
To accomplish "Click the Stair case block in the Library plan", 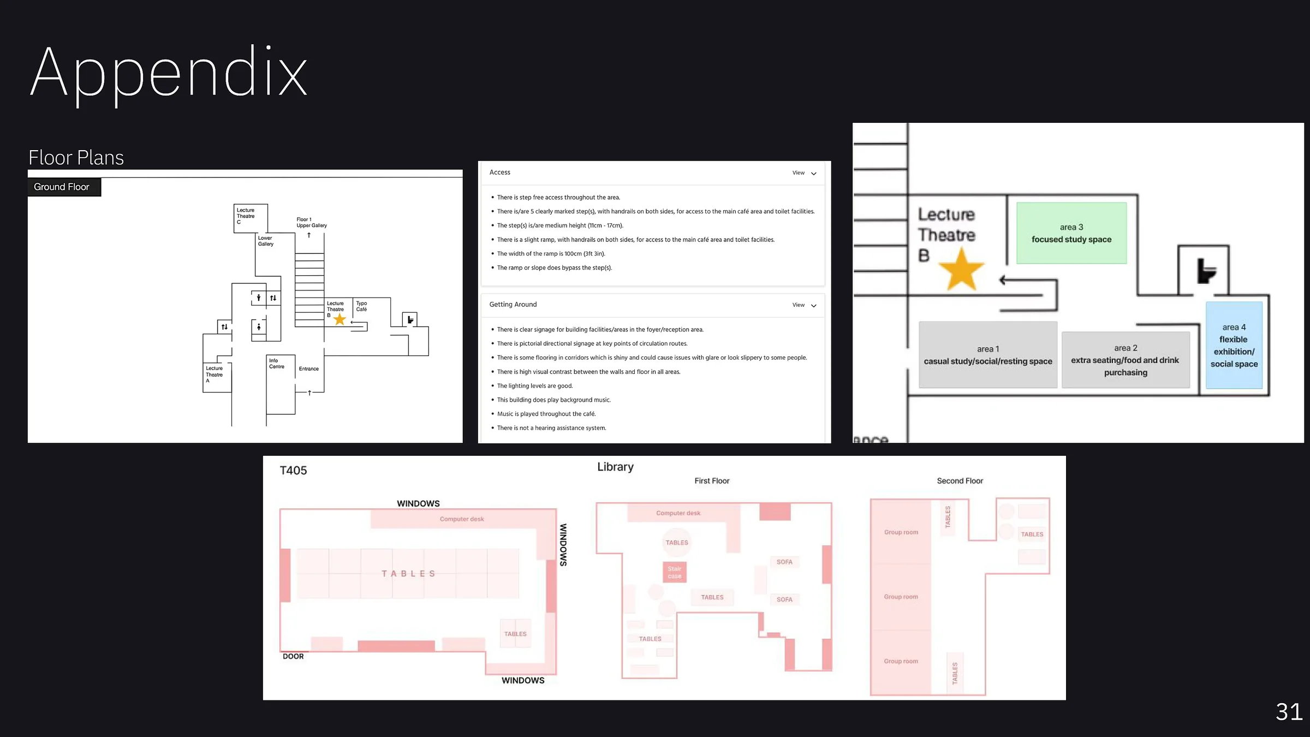I will coord(674,572).
